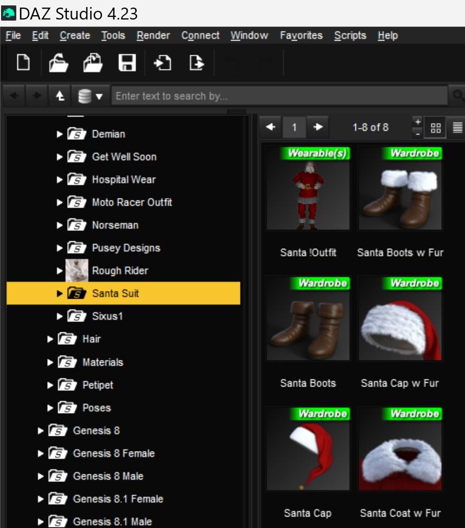The width and height of the screenshot is (465, 528).
Task: Expand the Get Well Soon folder arrow
Action: 60,157
